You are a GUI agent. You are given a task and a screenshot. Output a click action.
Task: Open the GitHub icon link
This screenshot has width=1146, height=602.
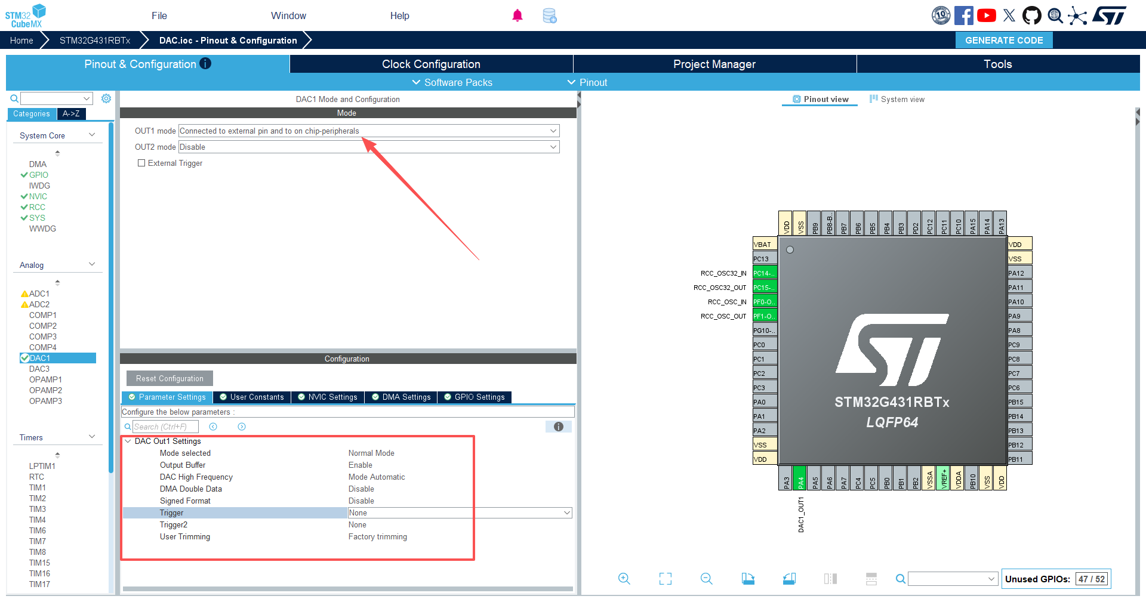[1031, 16]
